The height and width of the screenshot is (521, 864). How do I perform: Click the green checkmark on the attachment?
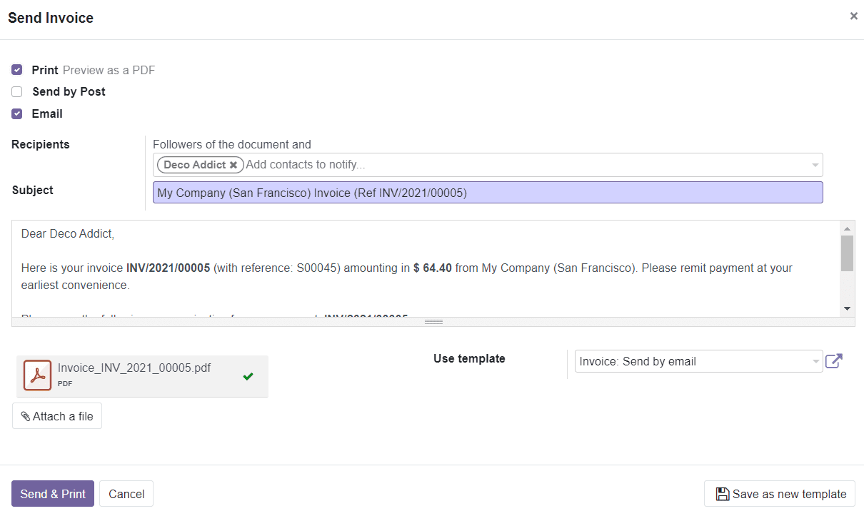click(248, 376)
